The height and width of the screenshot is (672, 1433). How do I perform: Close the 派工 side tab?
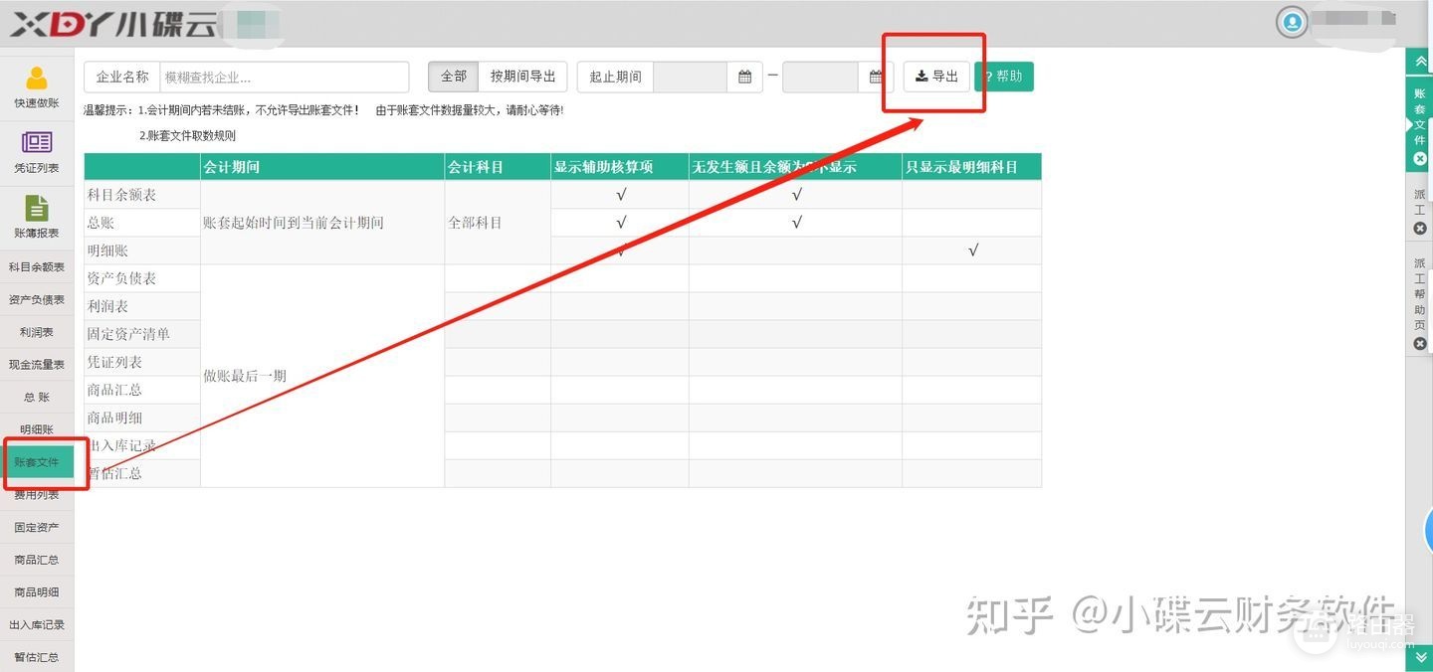[1420, 229]
